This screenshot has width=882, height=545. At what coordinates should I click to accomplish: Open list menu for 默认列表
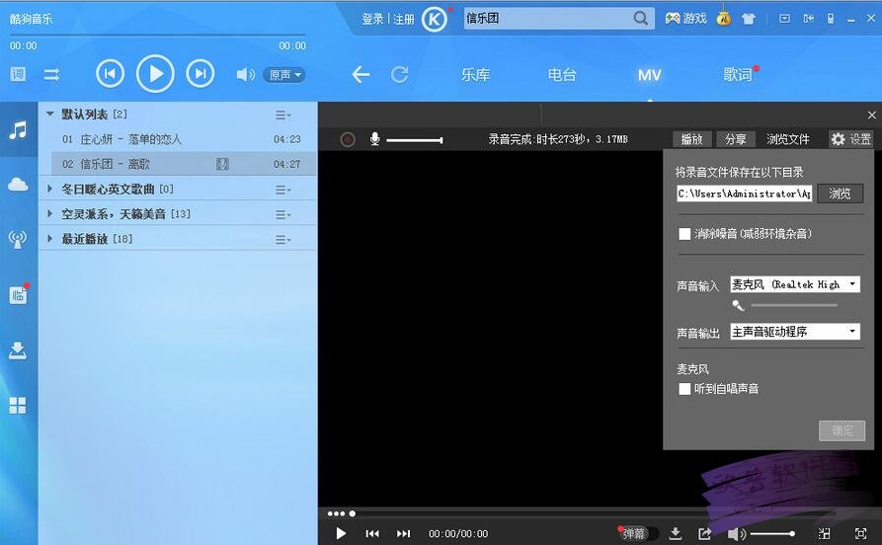tap(282, 115)
